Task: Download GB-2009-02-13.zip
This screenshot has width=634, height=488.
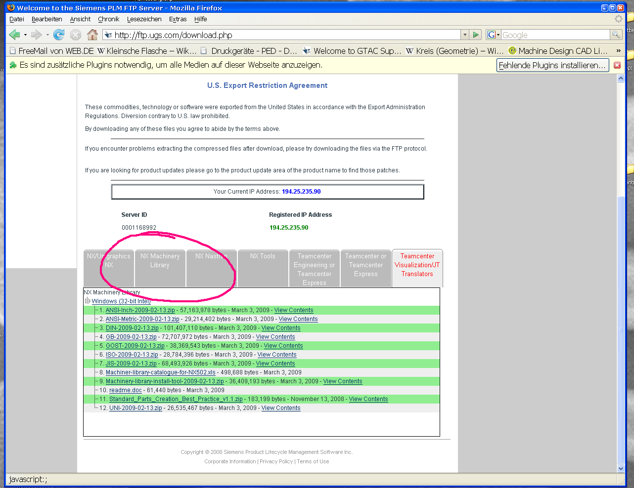Action: coord(131,337)
